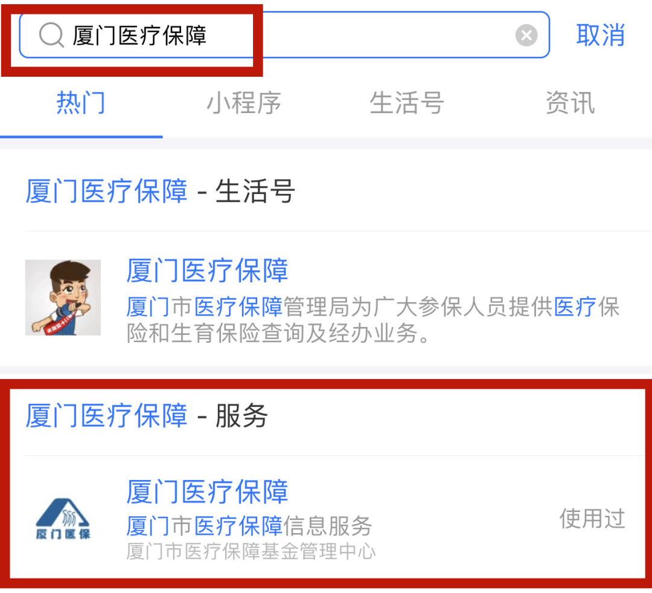Tap the 取消 cancel button
Image resolution: width=652 pixels, height=593 pixels.
click(x=600, y=35)
